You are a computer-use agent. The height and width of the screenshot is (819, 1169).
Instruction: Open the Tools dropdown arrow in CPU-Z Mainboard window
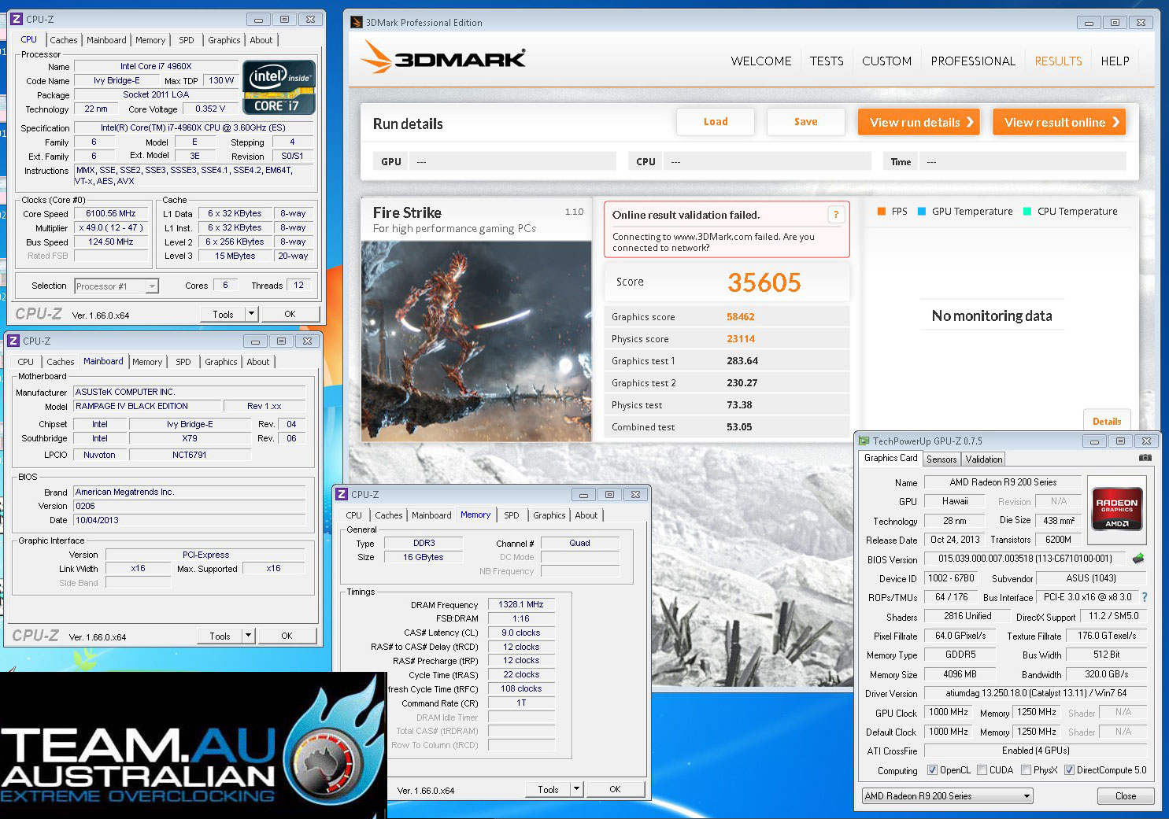pyautogui.click(x=248, y=636)
